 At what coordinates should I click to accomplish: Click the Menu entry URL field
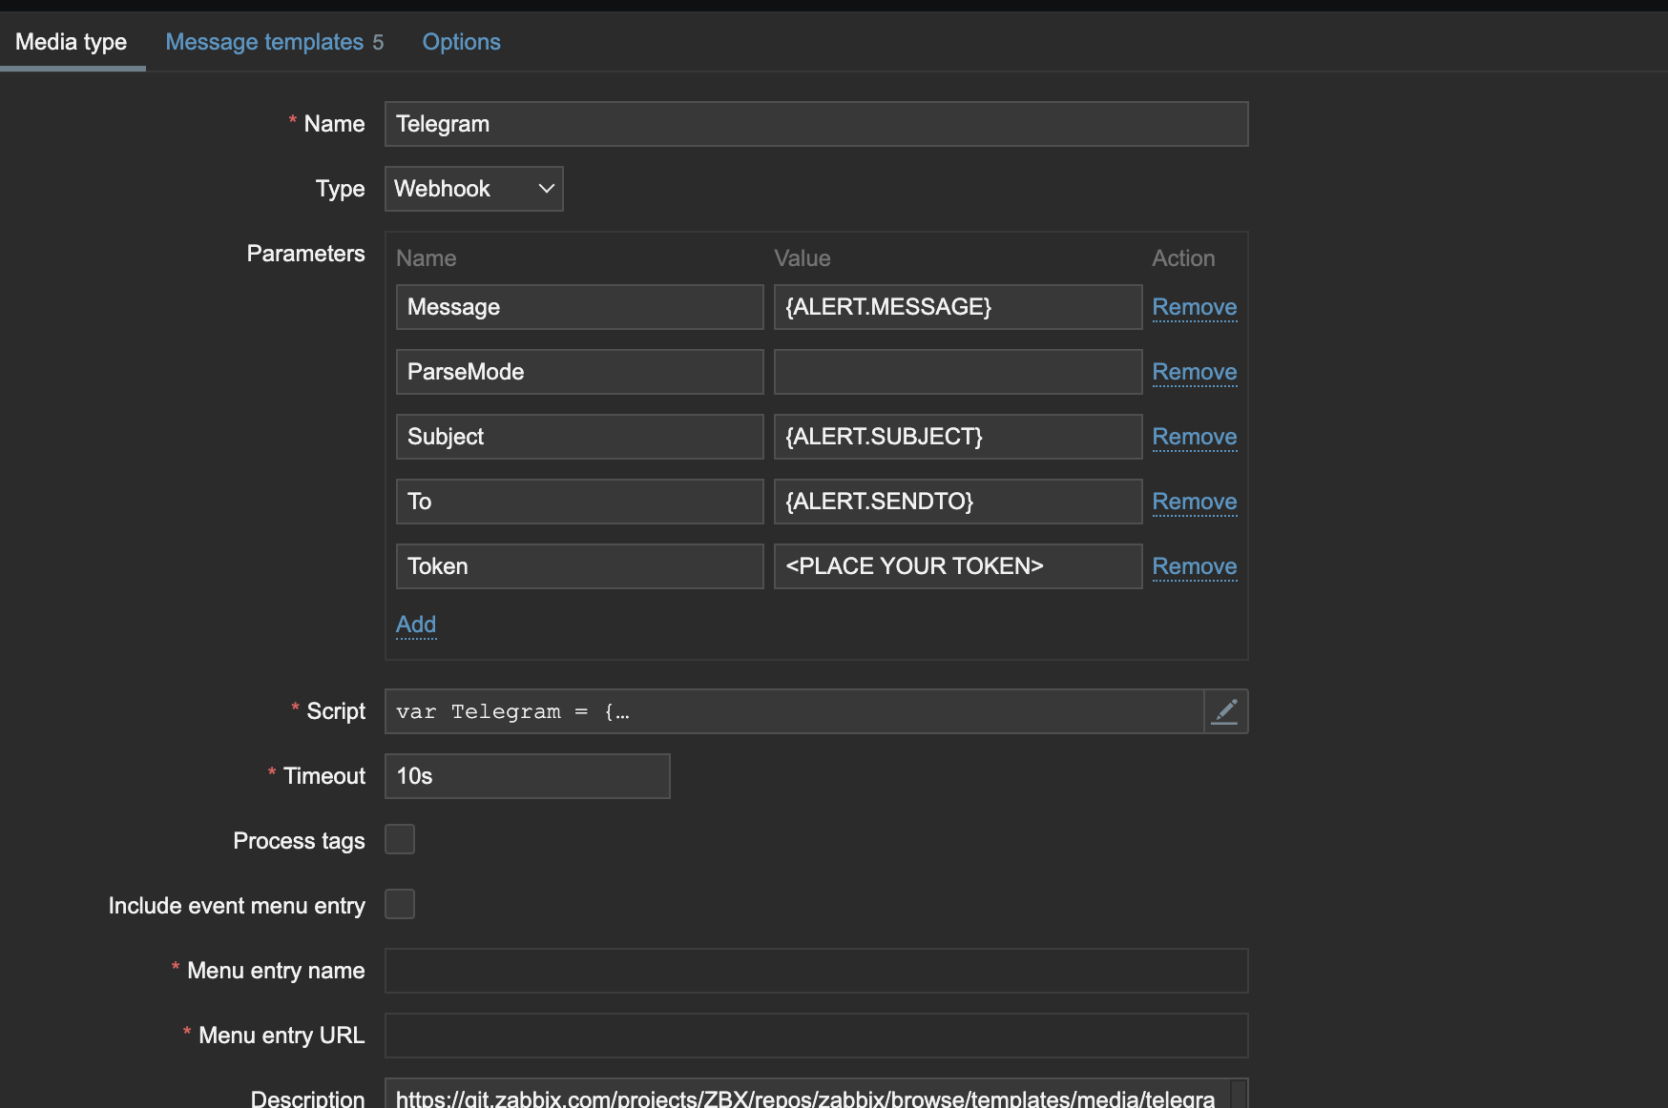click(817, 1036)
